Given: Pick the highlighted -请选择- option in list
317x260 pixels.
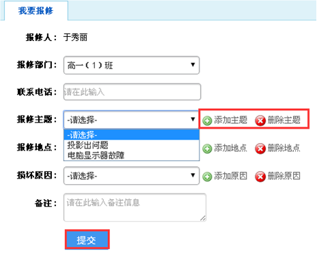Looking at the screenshot, I should pyautogui.click(x=132, y=135).
